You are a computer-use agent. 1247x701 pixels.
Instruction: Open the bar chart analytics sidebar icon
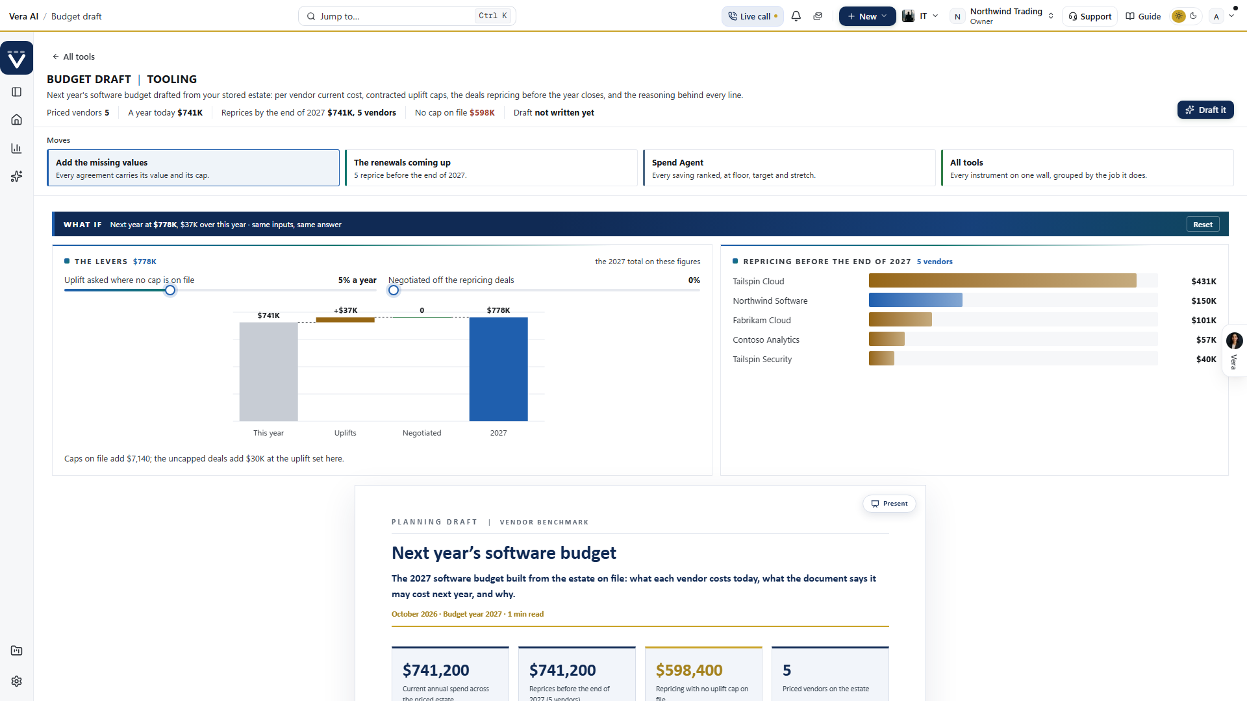[17, 149]
